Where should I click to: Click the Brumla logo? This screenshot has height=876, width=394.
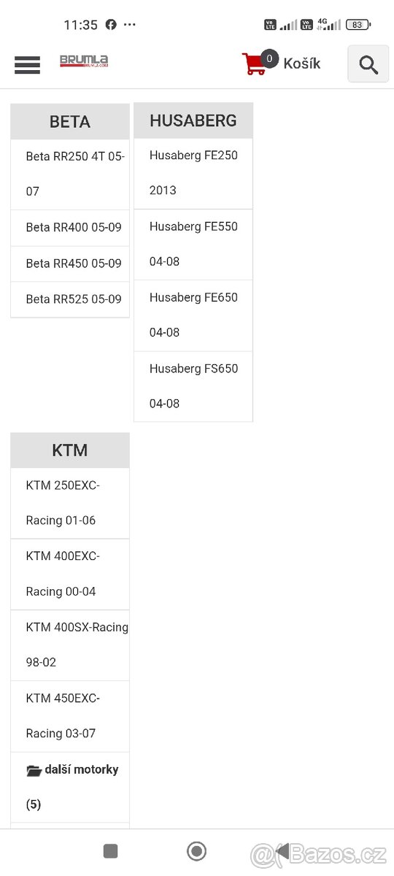[x=84, y=62]
